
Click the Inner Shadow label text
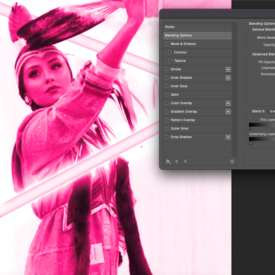point(181,78)
